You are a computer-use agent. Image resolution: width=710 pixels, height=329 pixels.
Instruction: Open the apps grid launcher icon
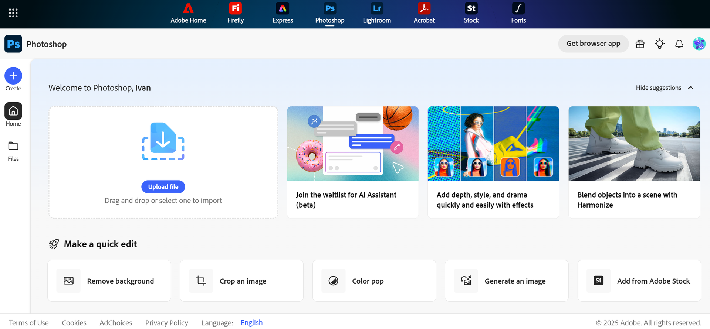click(13, 13)
